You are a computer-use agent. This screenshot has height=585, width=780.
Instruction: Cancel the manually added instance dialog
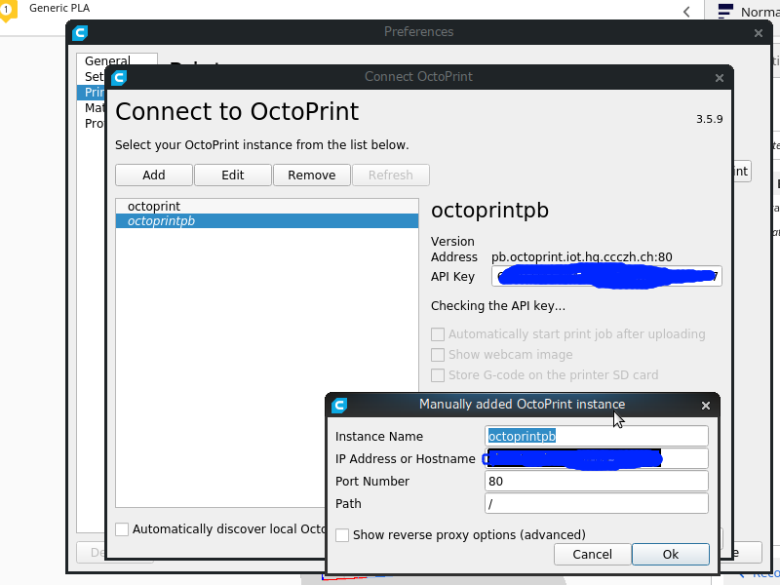point(592,554)
